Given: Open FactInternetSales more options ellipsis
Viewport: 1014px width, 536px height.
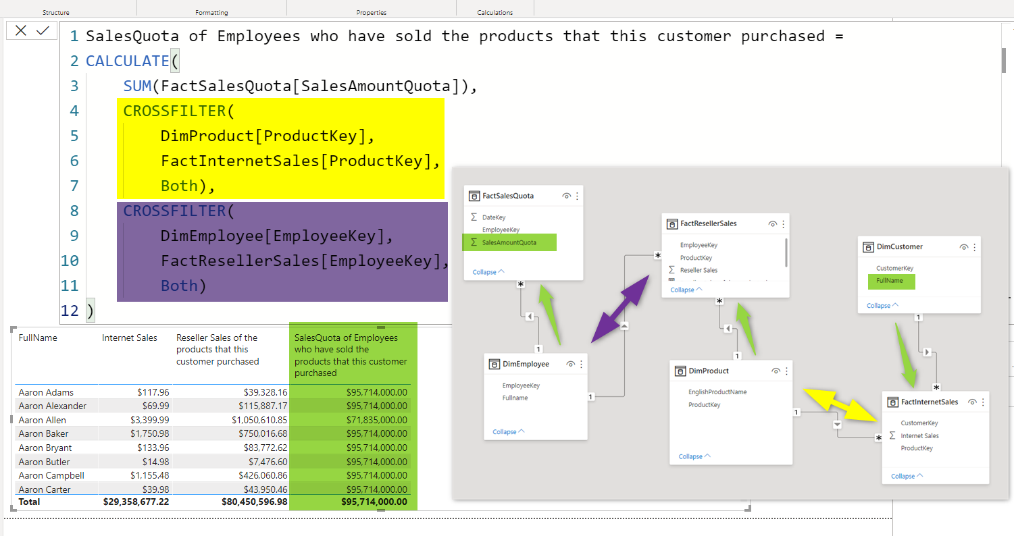Looking at the screenshot, I should pos(982,402).
